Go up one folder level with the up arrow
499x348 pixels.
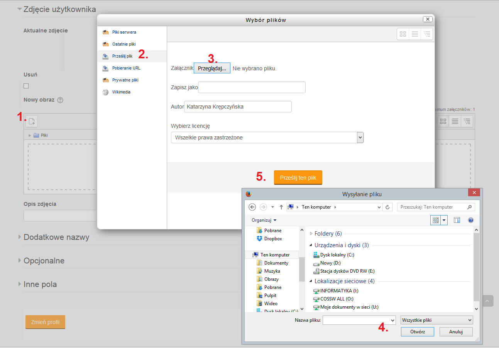click(x=281, y=207)
